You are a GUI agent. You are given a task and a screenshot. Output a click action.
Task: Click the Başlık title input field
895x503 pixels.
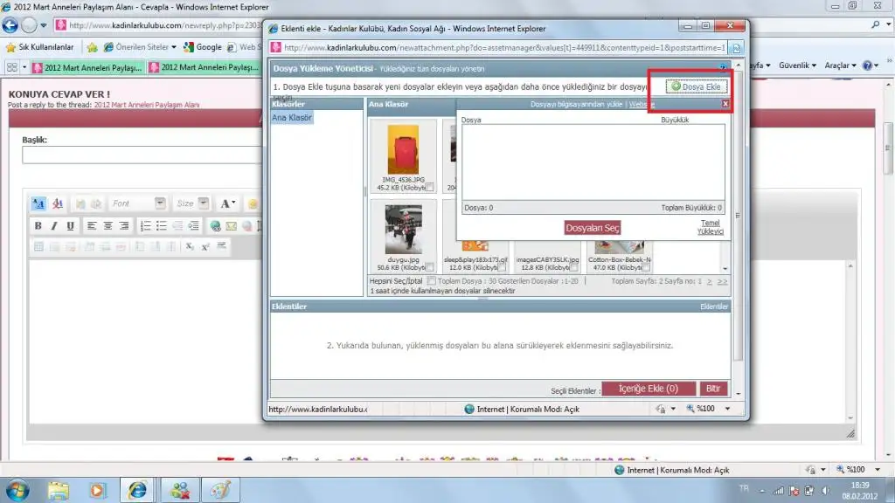click(142, 155)
